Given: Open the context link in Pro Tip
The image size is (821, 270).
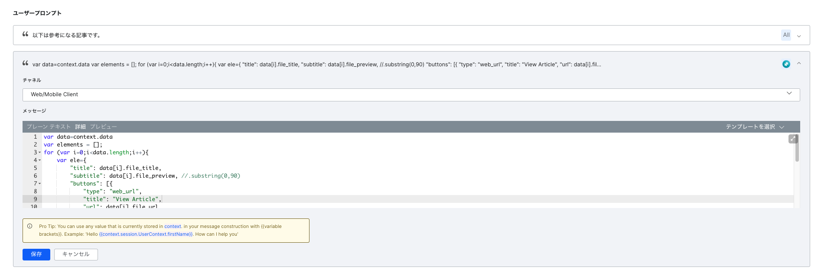Looking at the screenshot, I should click(x=173, y=226).
